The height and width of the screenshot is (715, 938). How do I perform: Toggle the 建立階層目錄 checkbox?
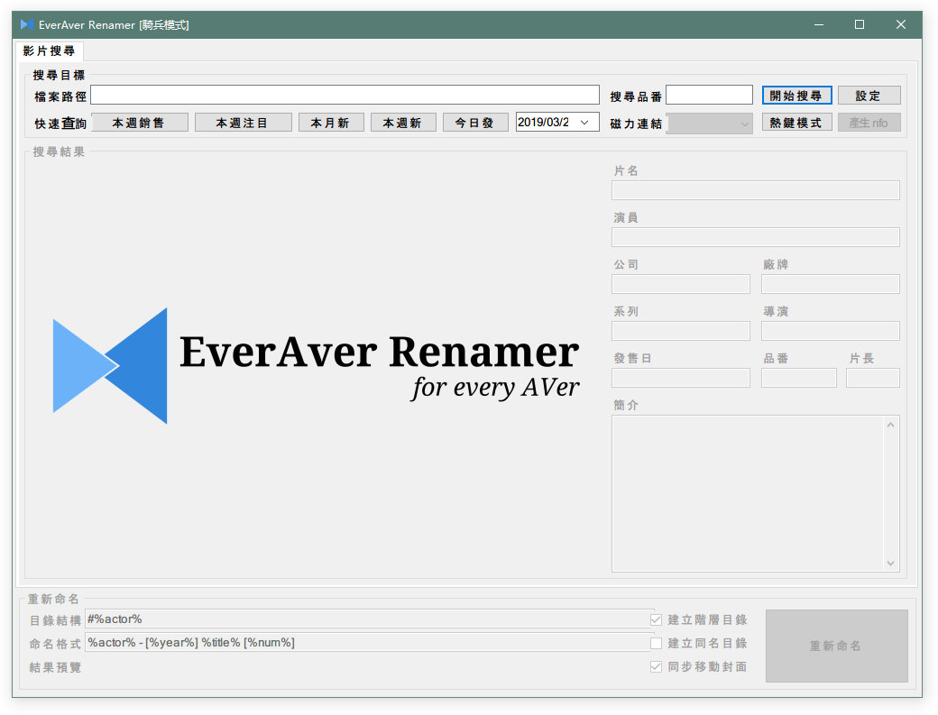(x=657, y=620)
